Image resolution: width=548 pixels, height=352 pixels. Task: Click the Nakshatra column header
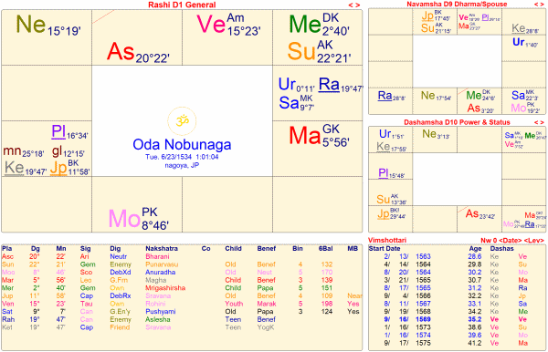pyautogui.click(x=162, y=249)
